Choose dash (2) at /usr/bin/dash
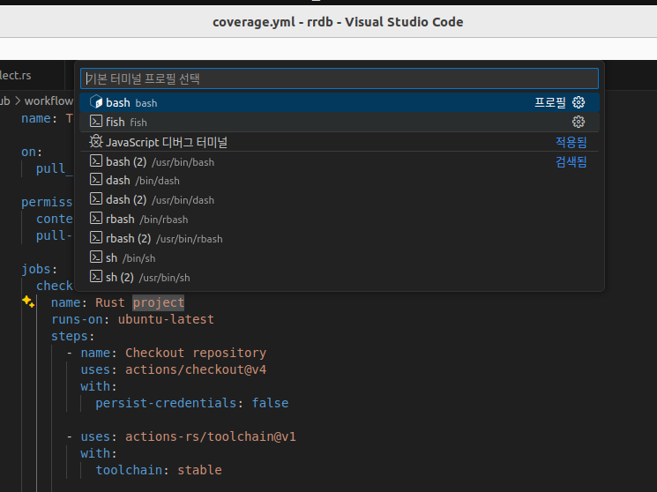Screen dimensions: 657x492 click(159, 200)
